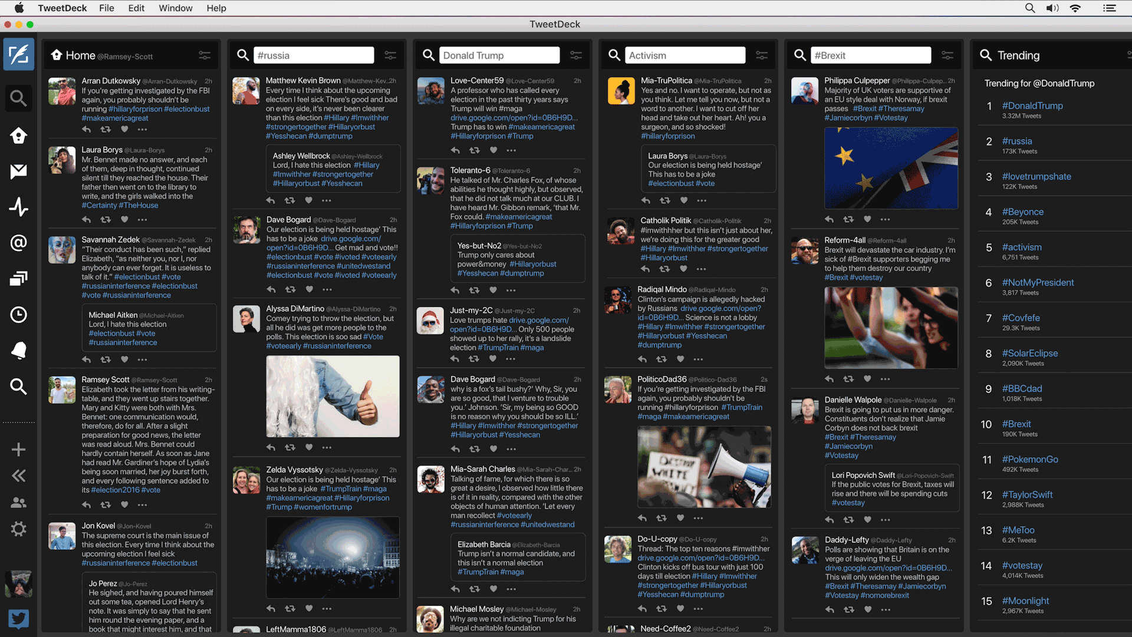This screenshot has height=637, width=1132.
Task: Open #Beyonce trending topic link
Action: tap(1022, 212)
